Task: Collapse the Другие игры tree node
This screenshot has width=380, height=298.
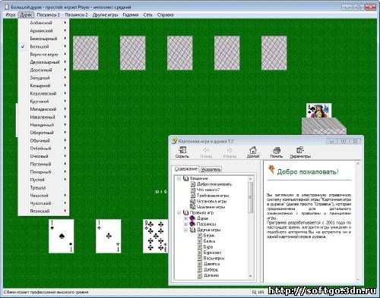Action: pos(185,230)
